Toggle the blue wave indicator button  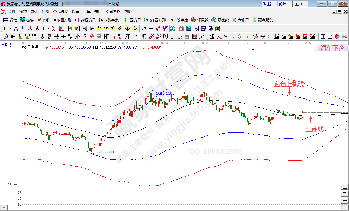pos(16,28)
